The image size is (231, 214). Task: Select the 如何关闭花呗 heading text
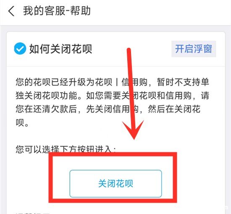click(61, 49)
